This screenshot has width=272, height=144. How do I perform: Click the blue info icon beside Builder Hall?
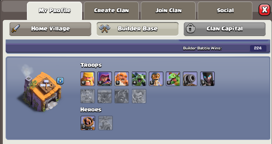(60, 80)
